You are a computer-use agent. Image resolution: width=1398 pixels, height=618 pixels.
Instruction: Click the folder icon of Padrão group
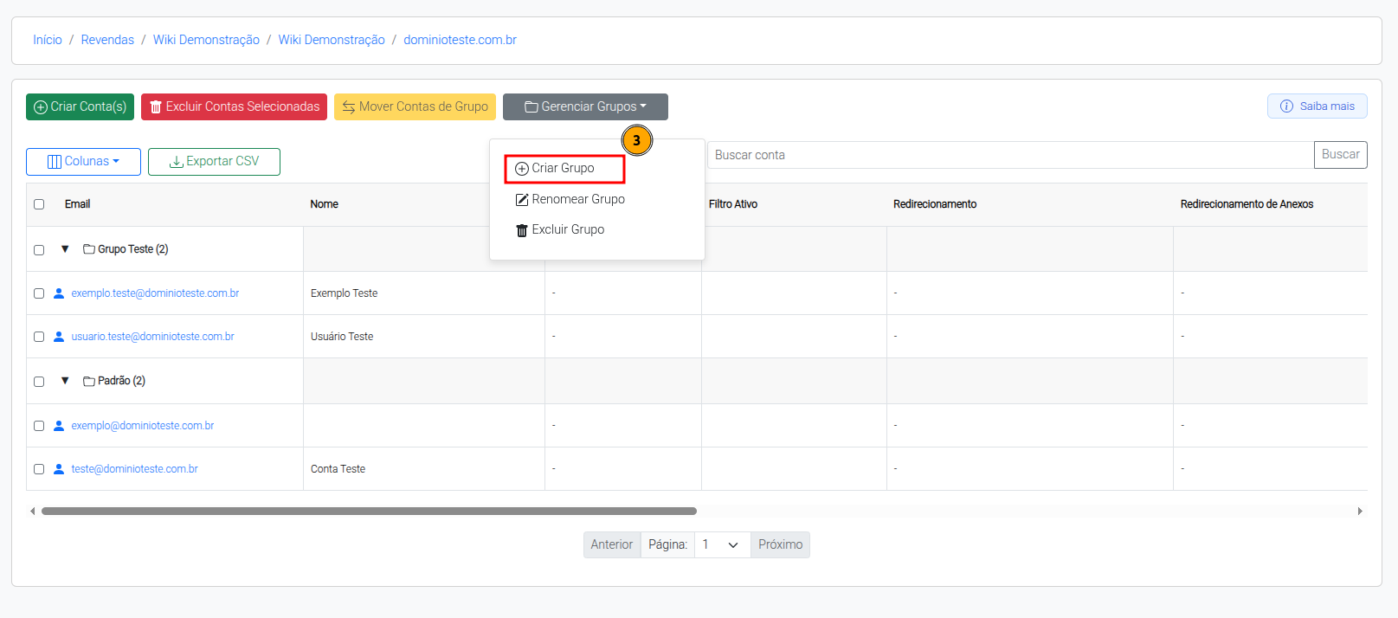[x=89, y=381]
